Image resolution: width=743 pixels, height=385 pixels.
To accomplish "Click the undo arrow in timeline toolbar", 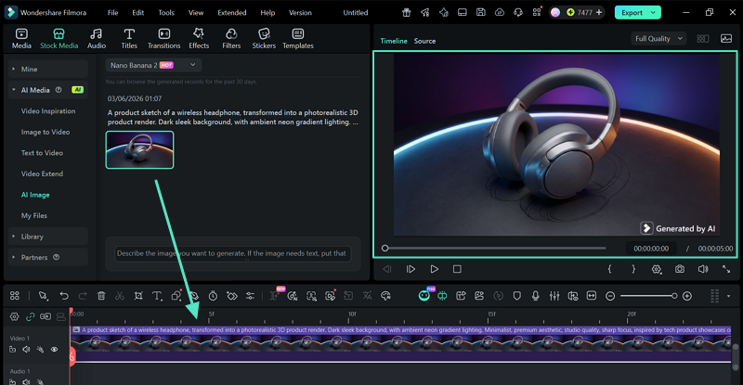I will point(64,296).
